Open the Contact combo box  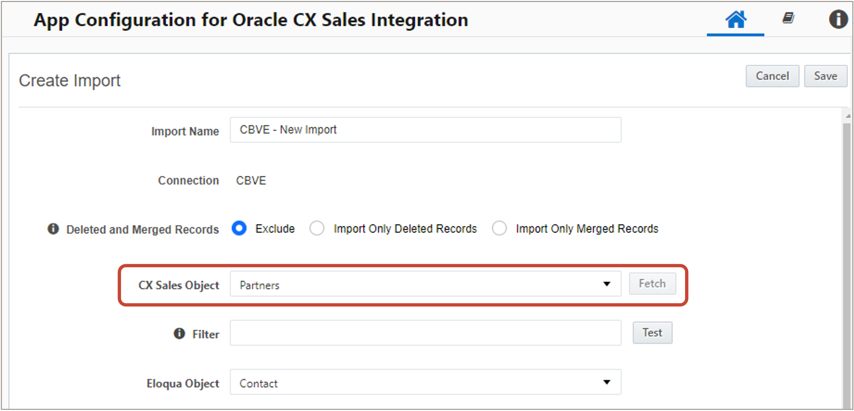coord(414,383)
